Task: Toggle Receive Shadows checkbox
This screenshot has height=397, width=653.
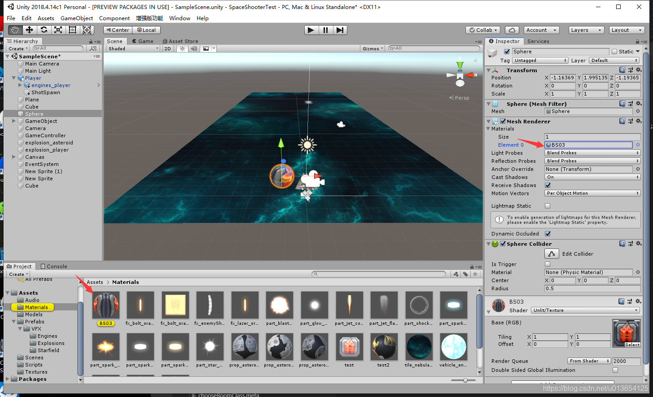Action: coord(548,185)
